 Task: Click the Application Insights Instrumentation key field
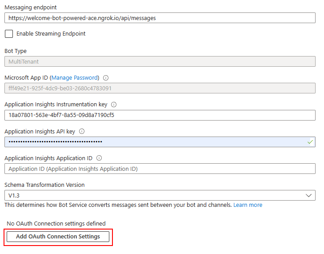(x=160, y=115)
